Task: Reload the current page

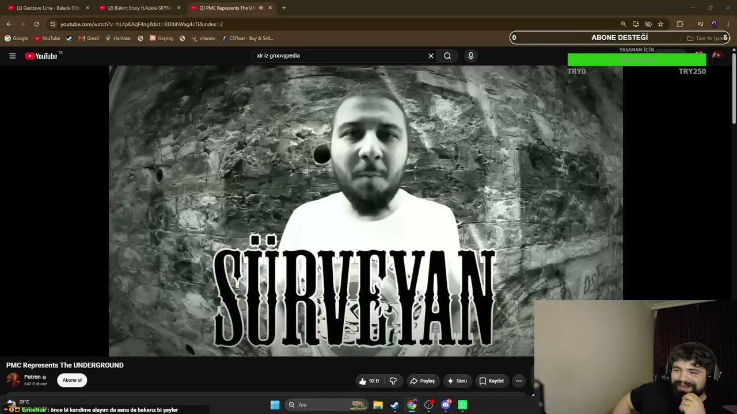Action: coord(36,24)
